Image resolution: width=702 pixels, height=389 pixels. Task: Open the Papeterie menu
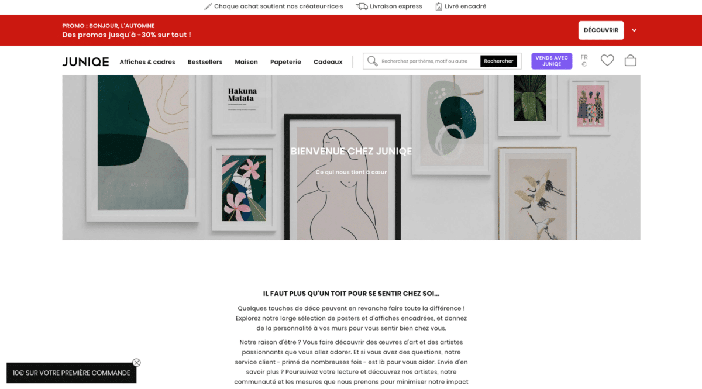285,61
